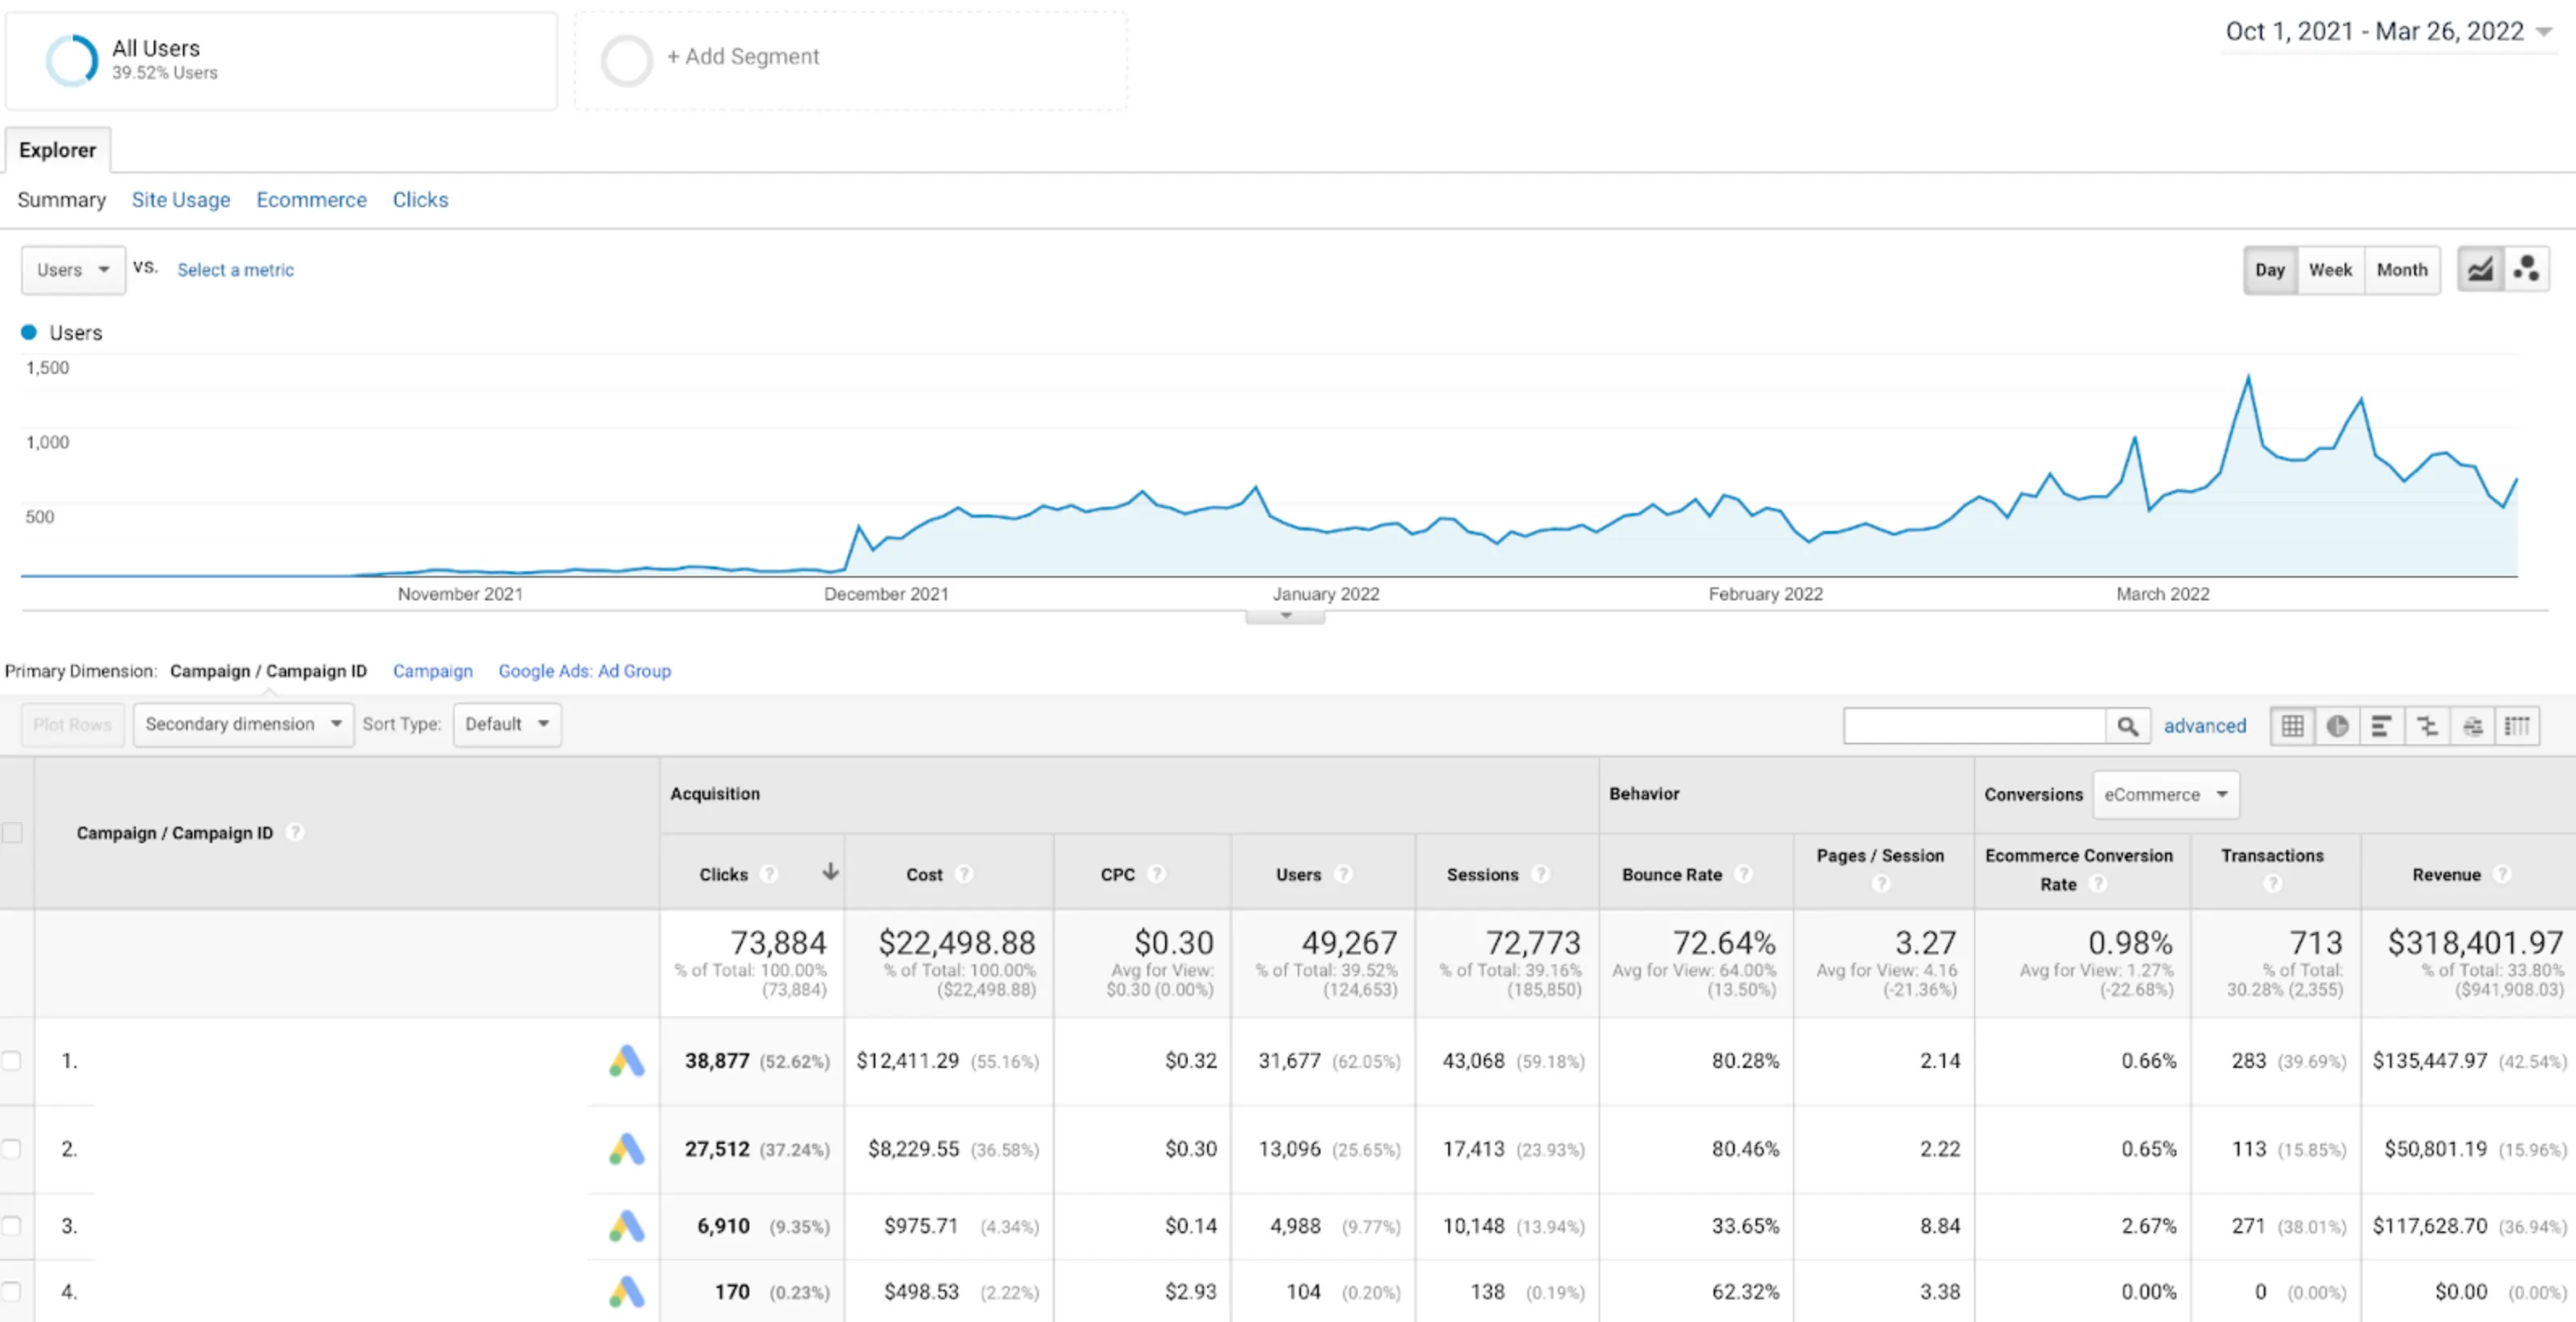Switch to the Site Usage tab

181,200
